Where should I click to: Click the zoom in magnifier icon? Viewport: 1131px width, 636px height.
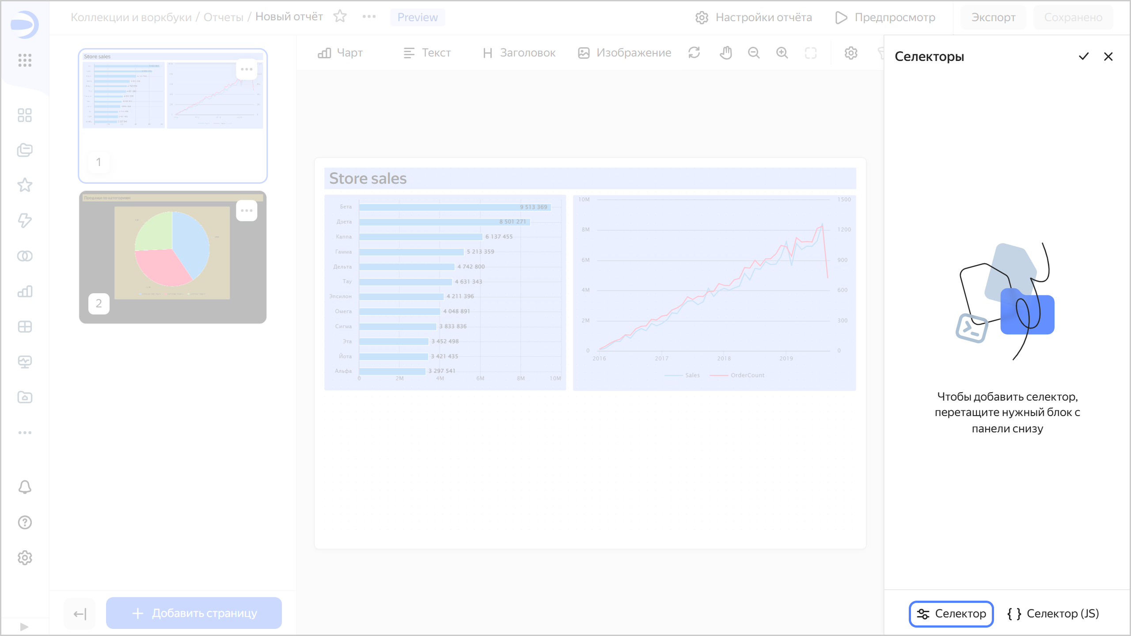782,53
